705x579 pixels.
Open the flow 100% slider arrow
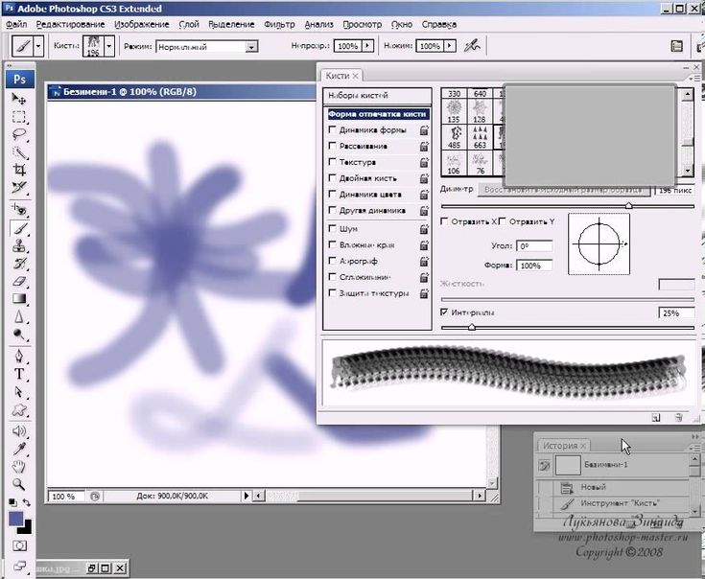pyautogui.click(x=450, y=46)
